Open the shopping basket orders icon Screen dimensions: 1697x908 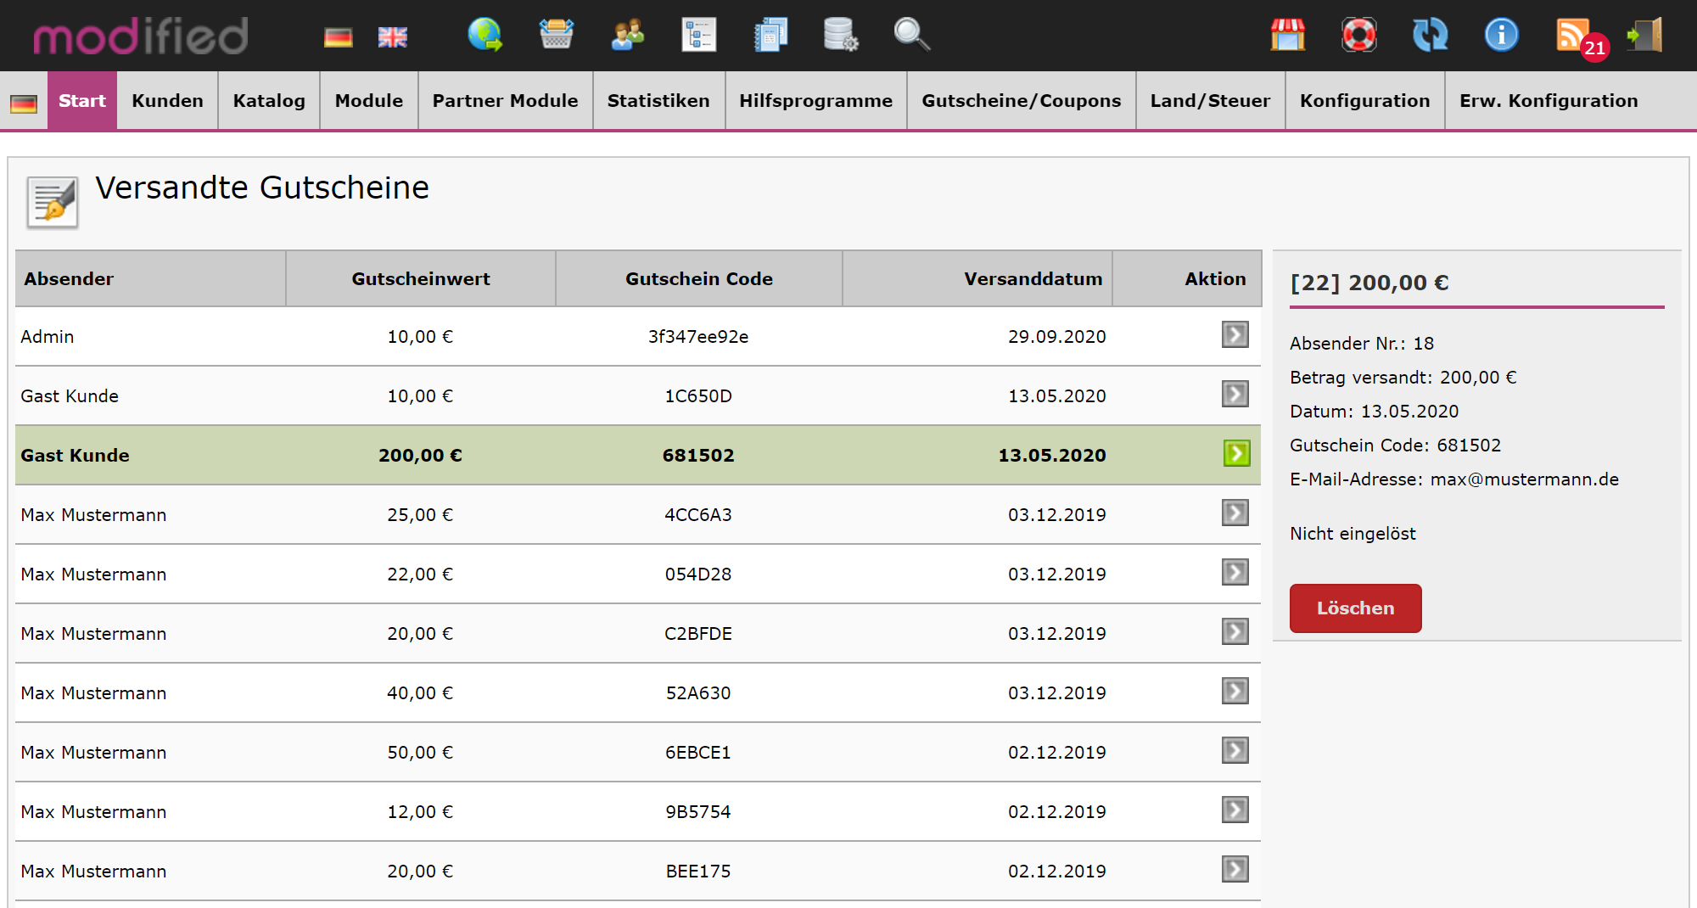click(556, 36)
